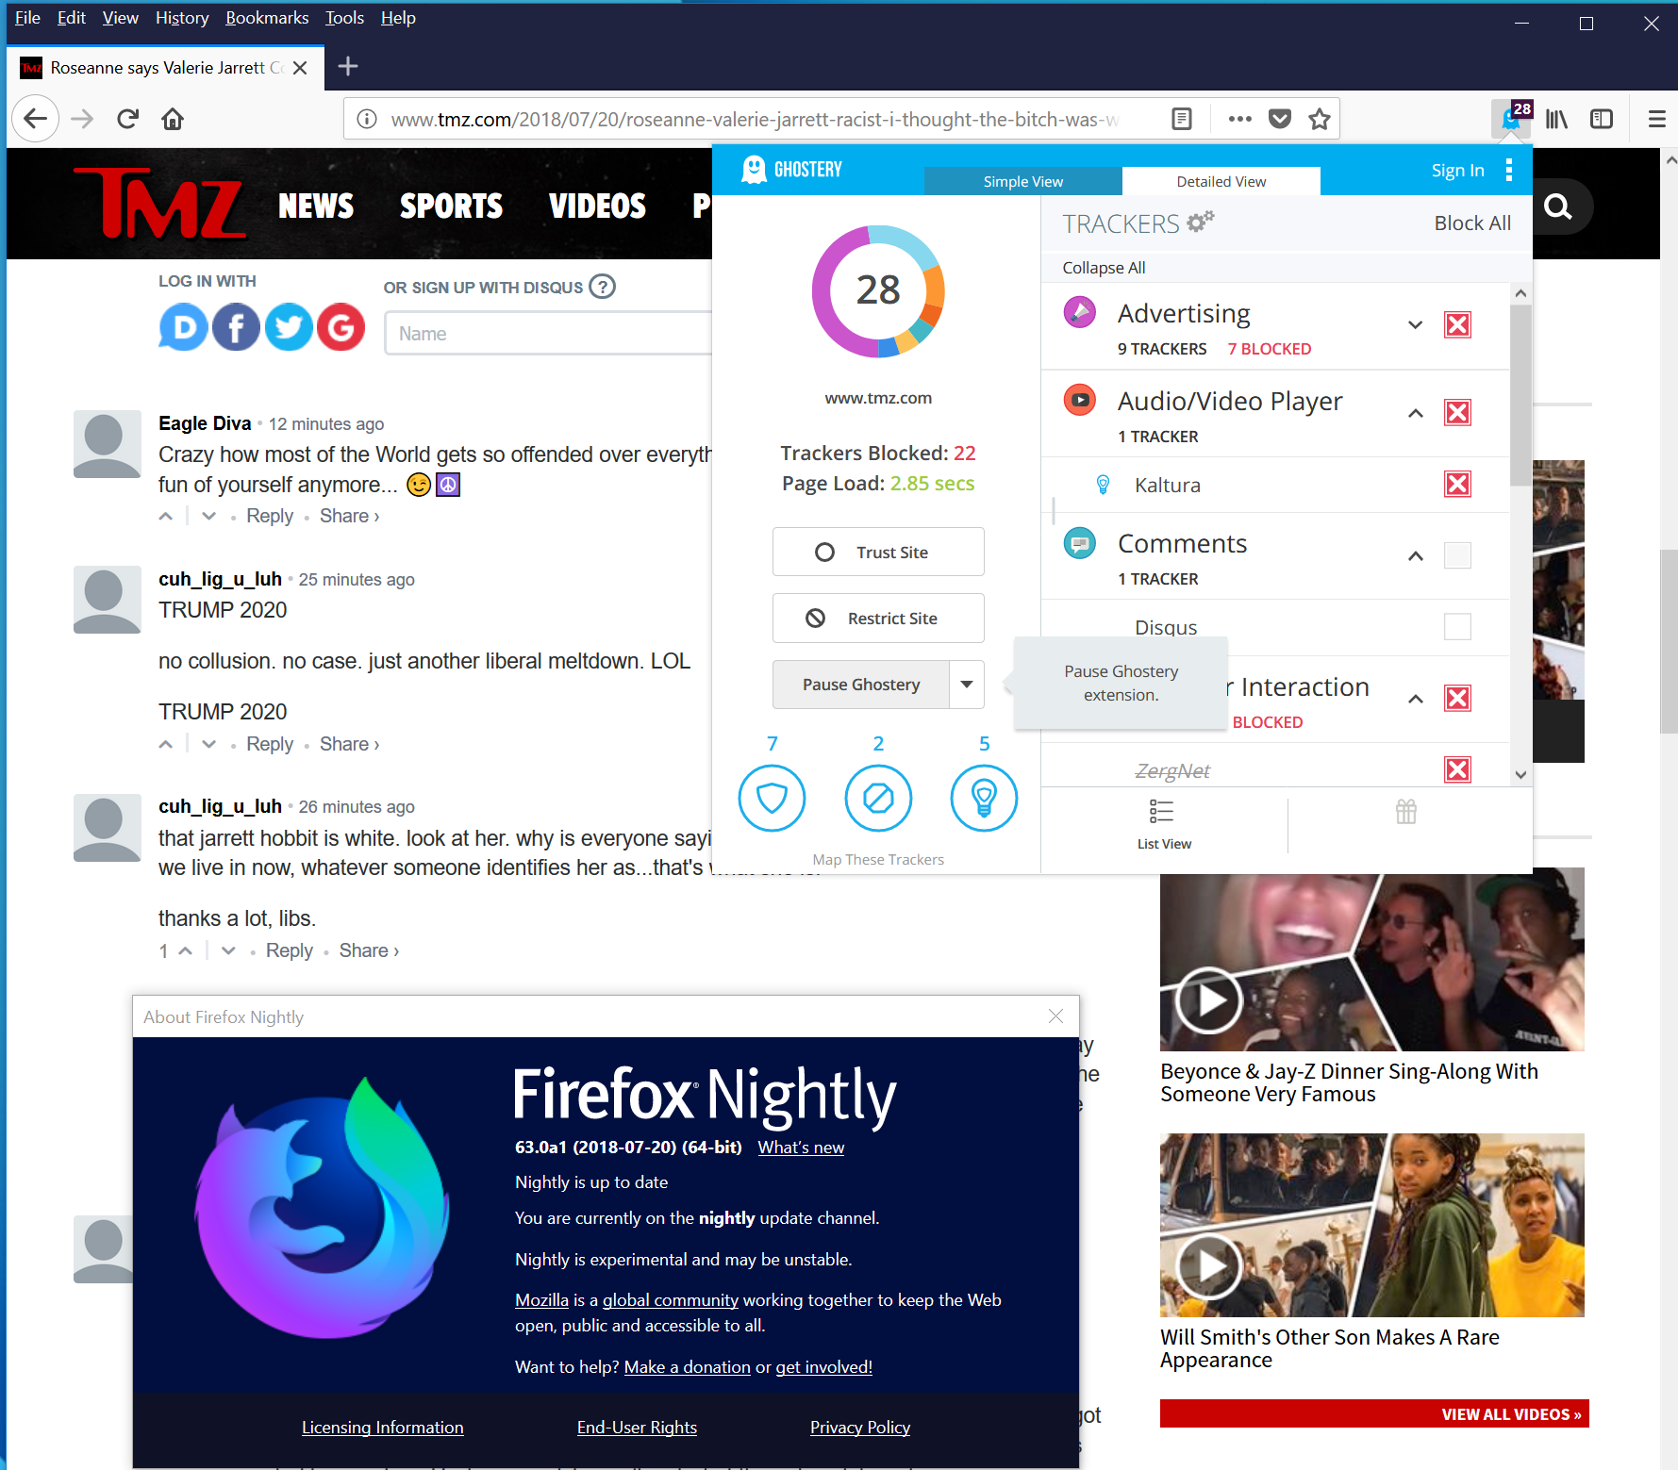Viewport: 1678px width, 1470px height.
Task: Block the Disqus tracker checkbox
Action: [1457, 627]
